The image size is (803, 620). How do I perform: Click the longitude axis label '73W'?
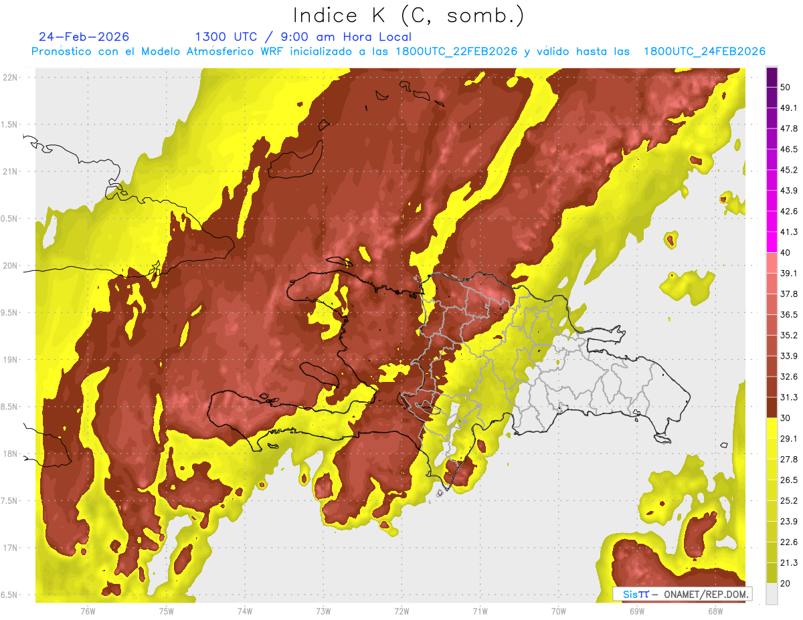coord(323,611)
